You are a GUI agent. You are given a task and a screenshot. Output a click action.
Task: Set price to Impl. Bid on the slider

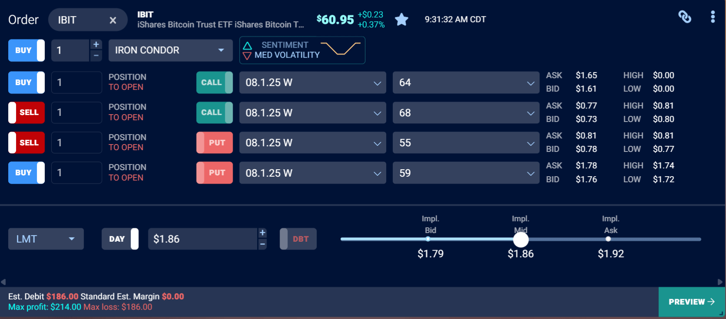coord(428,239)
